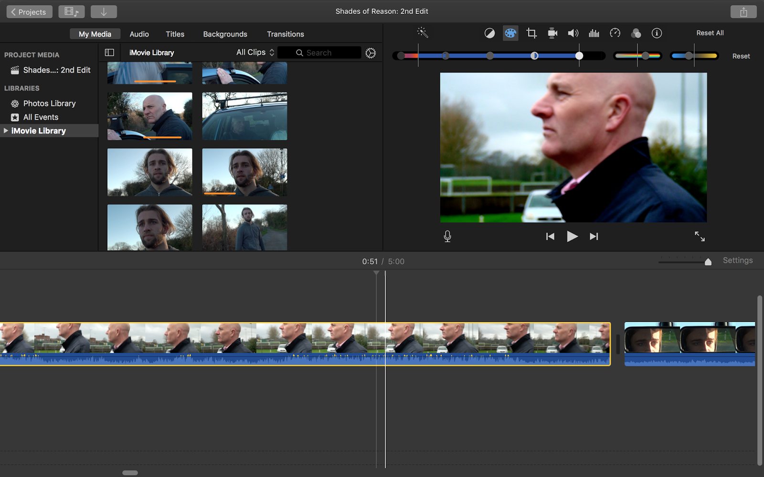Open the Stabilization controls
The height and width of the screenshot is (477, 764).
(552, 33)
